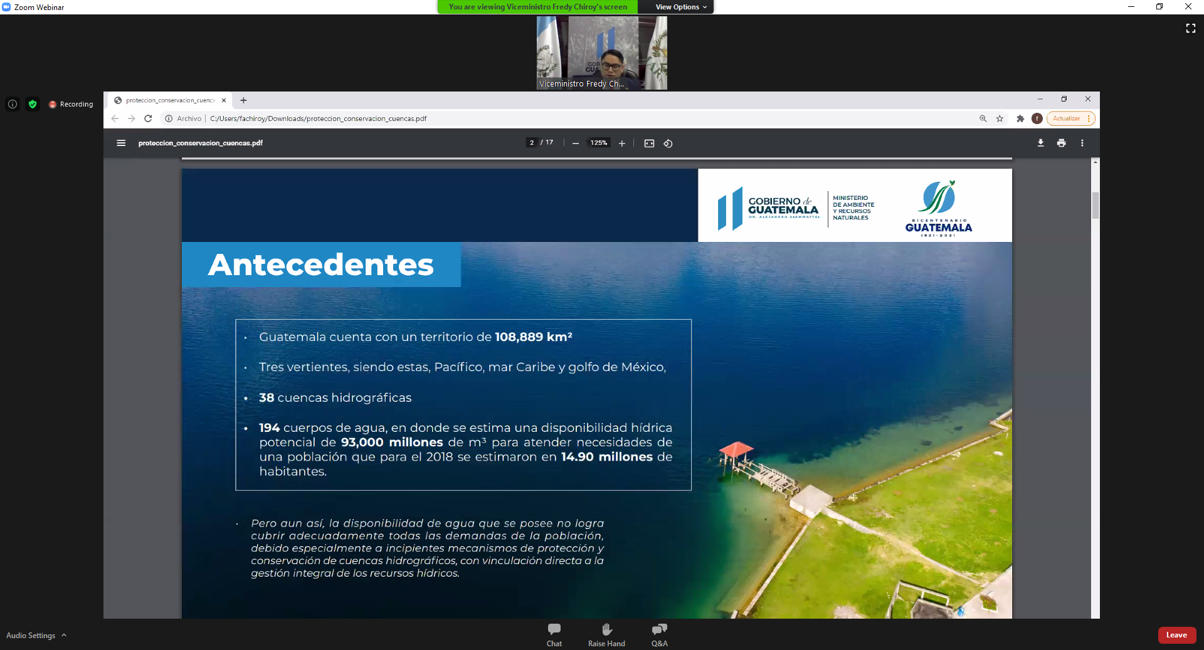Expand the View Options dropdown
1204x650 pixels.
pyautogui.click(x=681, y=7)
